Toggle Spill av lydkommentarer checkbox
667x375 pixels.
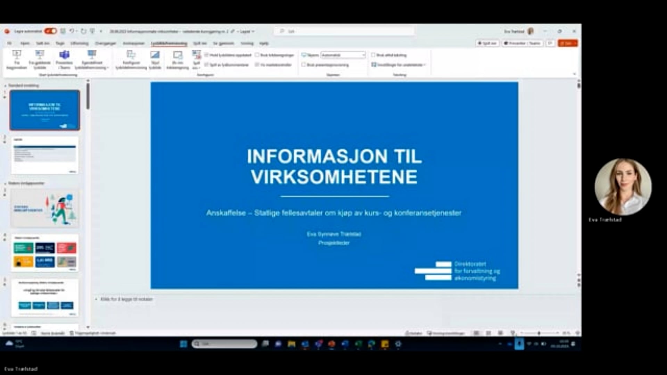pyautogui.click(x=206, y=65)
